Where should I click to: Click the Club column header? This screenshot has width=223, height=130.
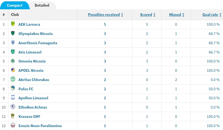(15, 15)
